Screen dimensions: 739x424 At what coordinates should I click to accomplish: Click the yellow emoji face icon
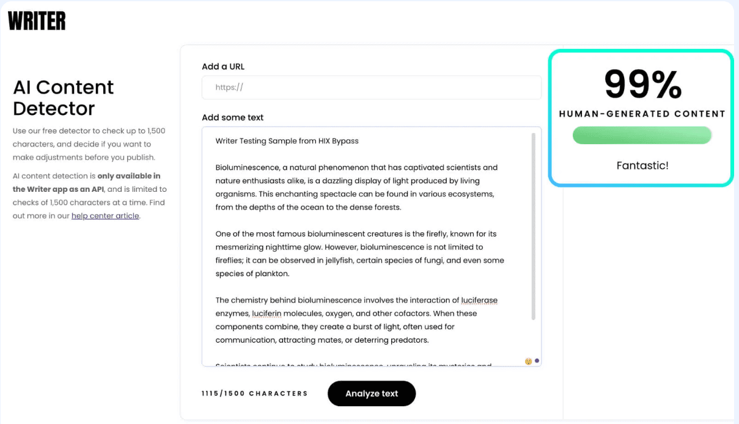click(529, 361)
